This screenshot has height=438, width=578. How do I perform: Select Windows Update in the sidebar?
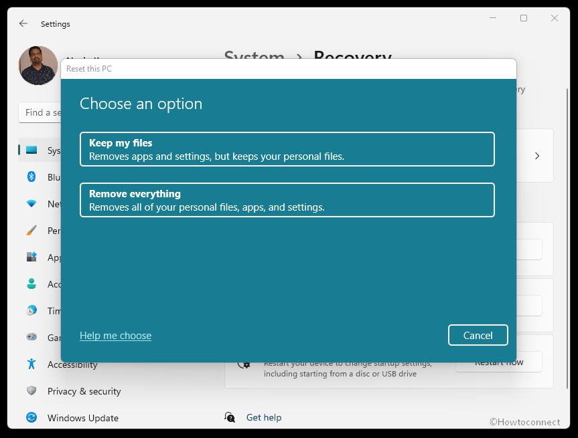tap(83, 418)
